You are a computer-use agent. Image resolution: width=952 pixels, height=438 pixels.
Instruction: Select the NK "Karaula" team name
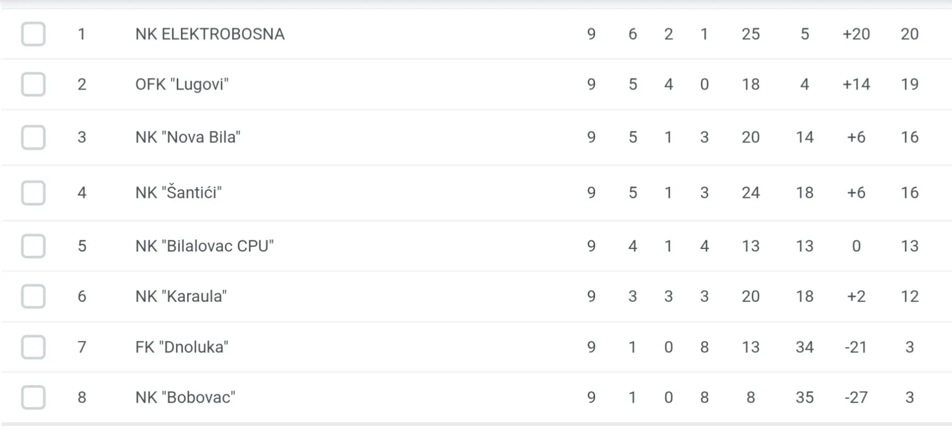click(181, 296)
